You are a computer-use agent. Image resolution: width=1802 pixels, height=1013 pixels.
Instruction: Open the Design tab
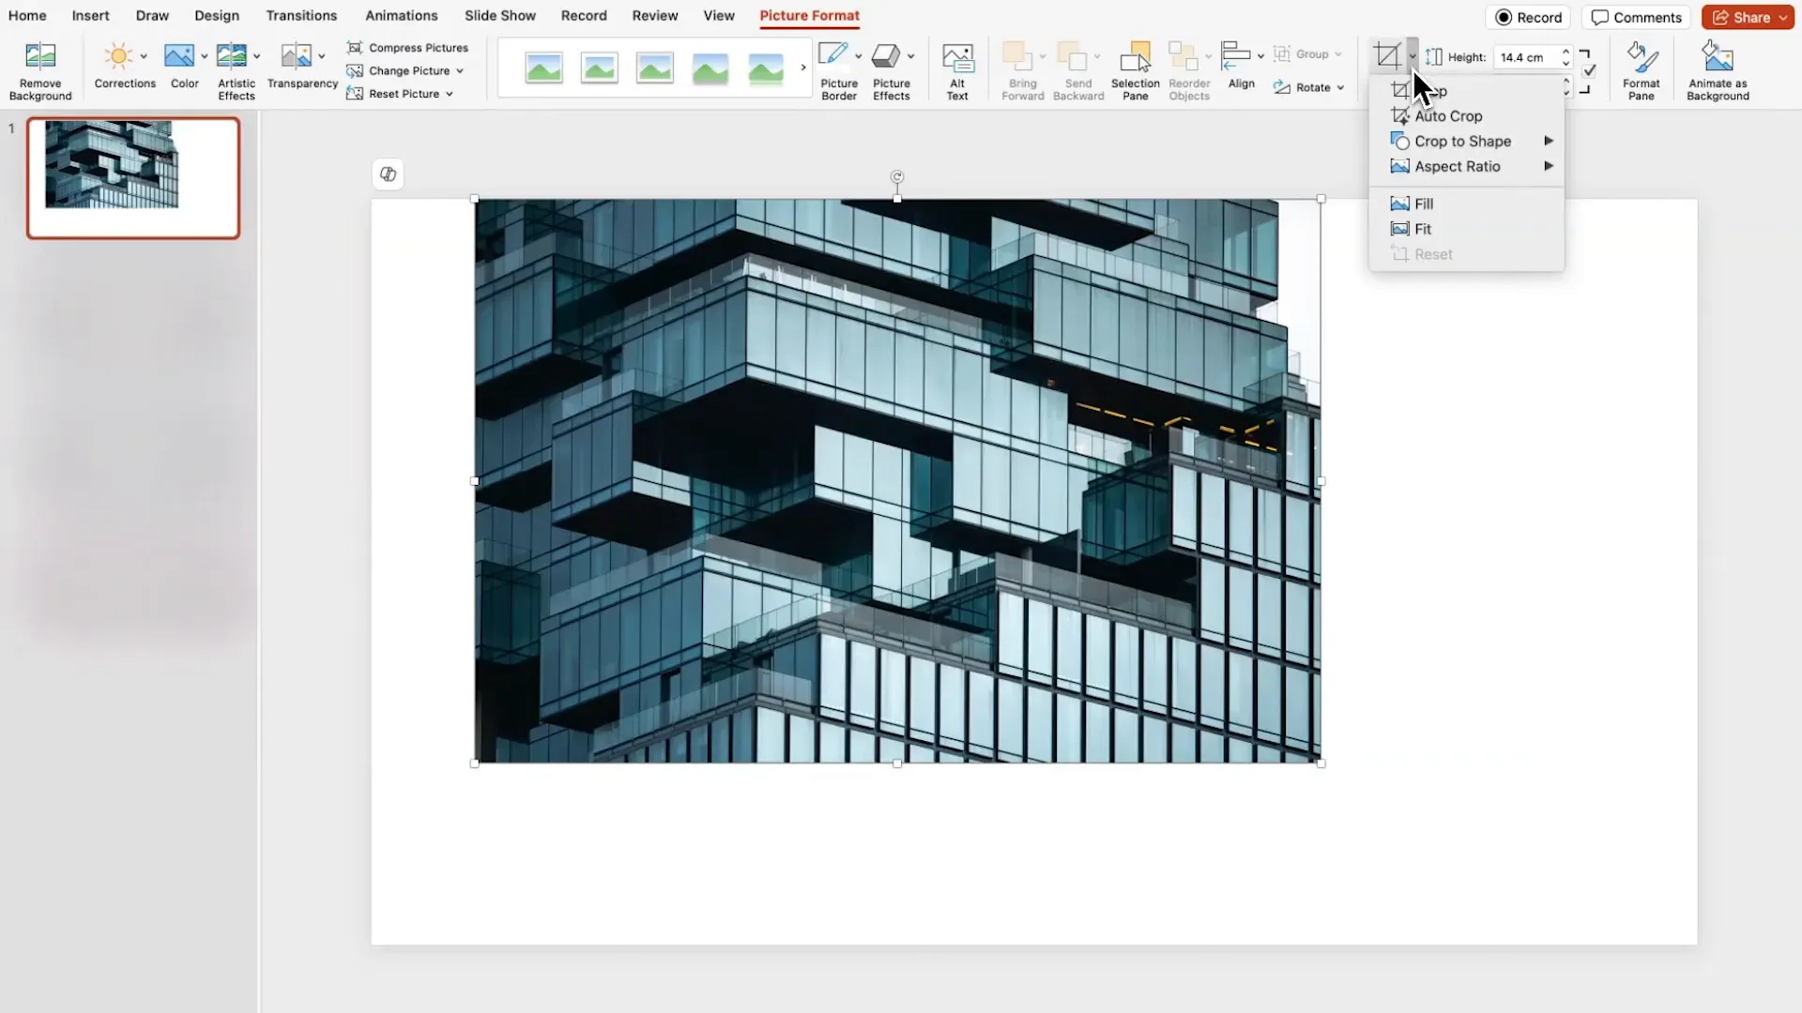click(x=217, y=16)
